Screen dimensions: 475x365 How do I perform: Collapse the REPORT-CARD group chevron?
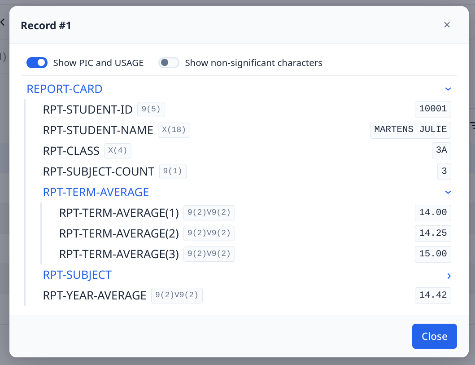point(448,89)
